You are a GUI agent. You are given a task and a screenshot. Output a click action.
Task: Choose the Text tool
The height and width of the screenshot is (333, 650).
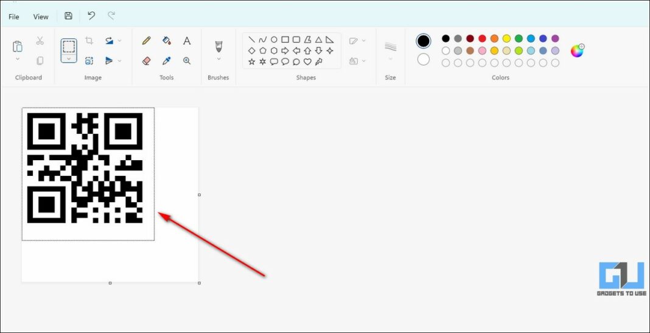pyautogui.click(x=187, y=41)
